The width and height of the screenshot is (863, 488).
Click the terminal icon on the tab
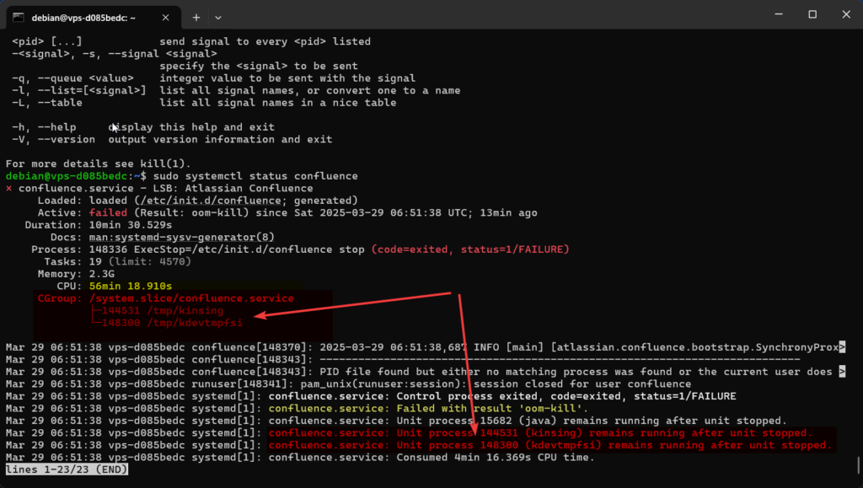click(19, 18)
